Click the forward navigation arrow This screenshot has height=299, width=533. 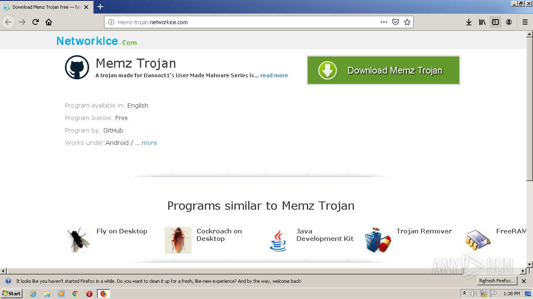pos(22,22)
